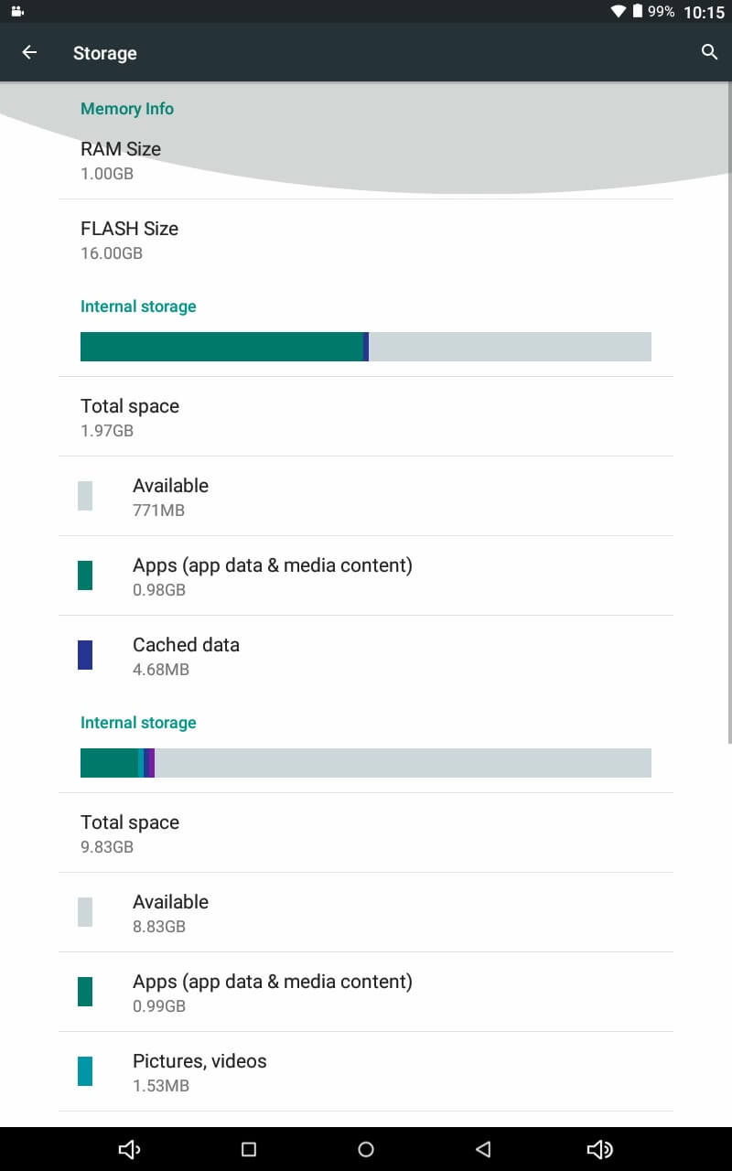The width and height of the screenshot is (732, 1171).
Task: Tap the square recent apps icon
Action: click(x=248, y=1149)
